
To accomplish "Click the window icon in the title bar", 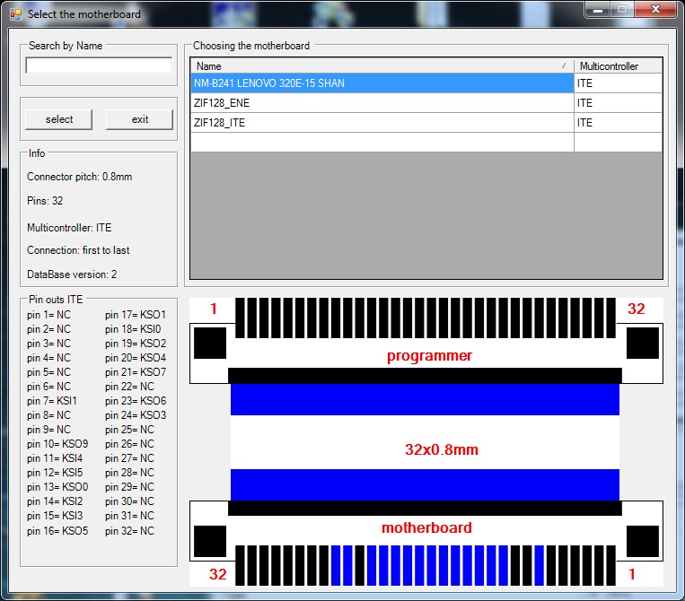I will (x=16, y=14).
